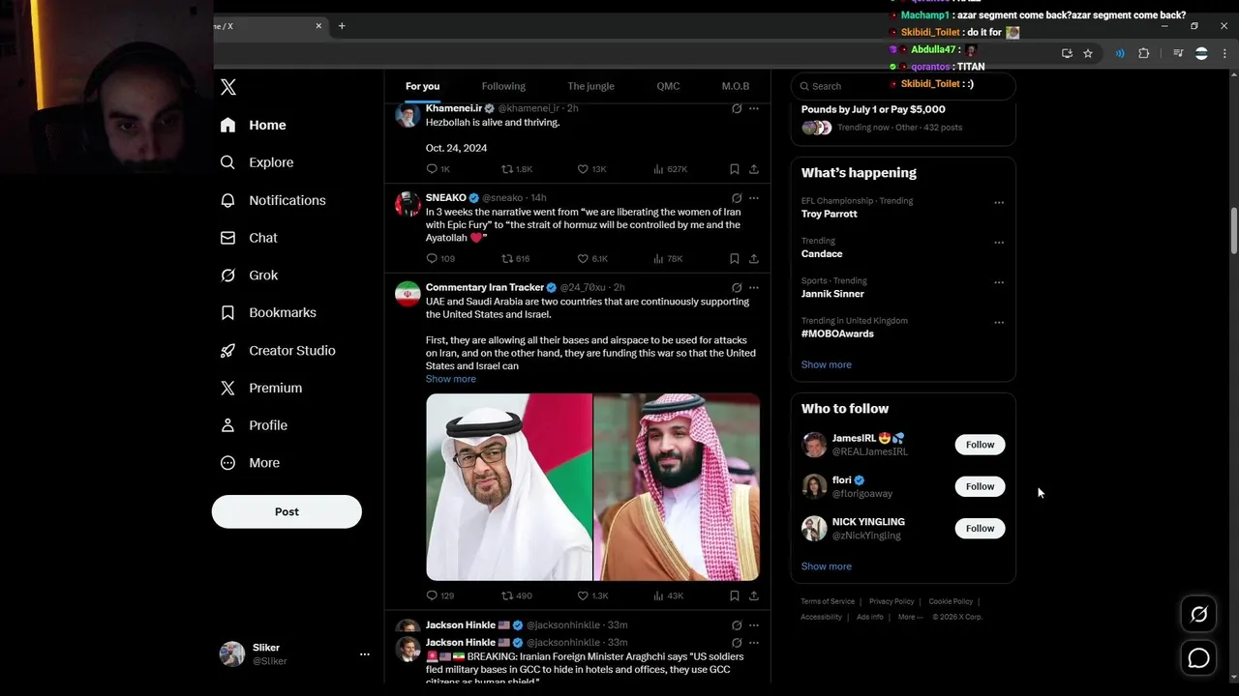
Task: Open browser extensions puzzle icon
Action: coord(1144,53)
